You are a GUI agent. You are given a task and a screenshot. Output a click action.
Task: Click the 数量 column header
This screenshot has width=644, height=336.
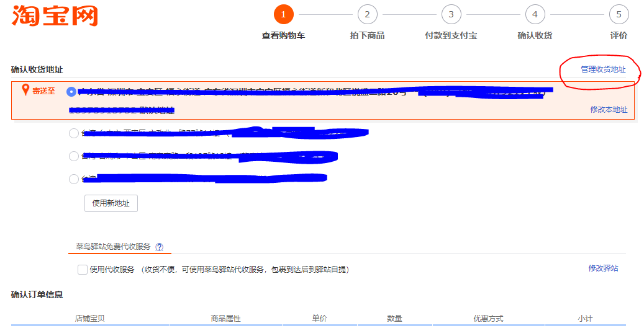point(394,319)
